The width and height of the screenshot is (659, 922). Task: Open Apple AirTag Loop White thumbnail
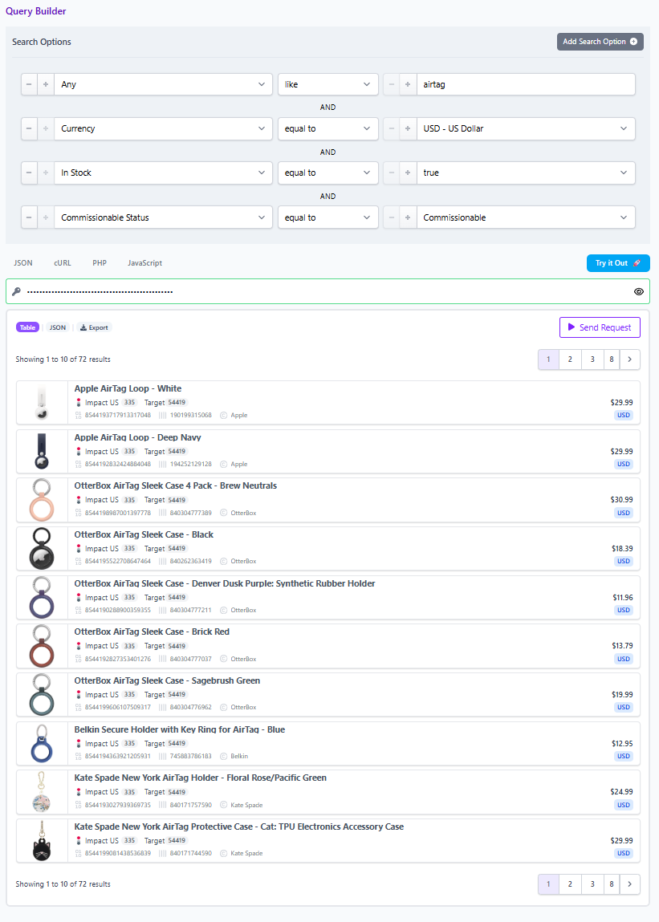tap(42, 403)
